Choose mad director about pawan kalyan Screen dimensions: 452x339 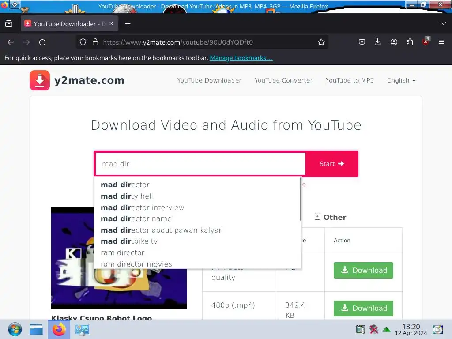point(197,230)
